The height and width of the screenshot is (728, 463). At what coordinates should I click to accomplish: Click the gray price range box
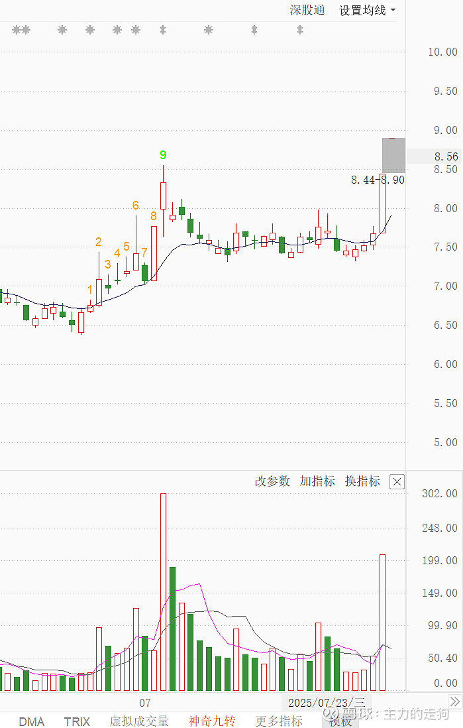click(x=393, y=156)
